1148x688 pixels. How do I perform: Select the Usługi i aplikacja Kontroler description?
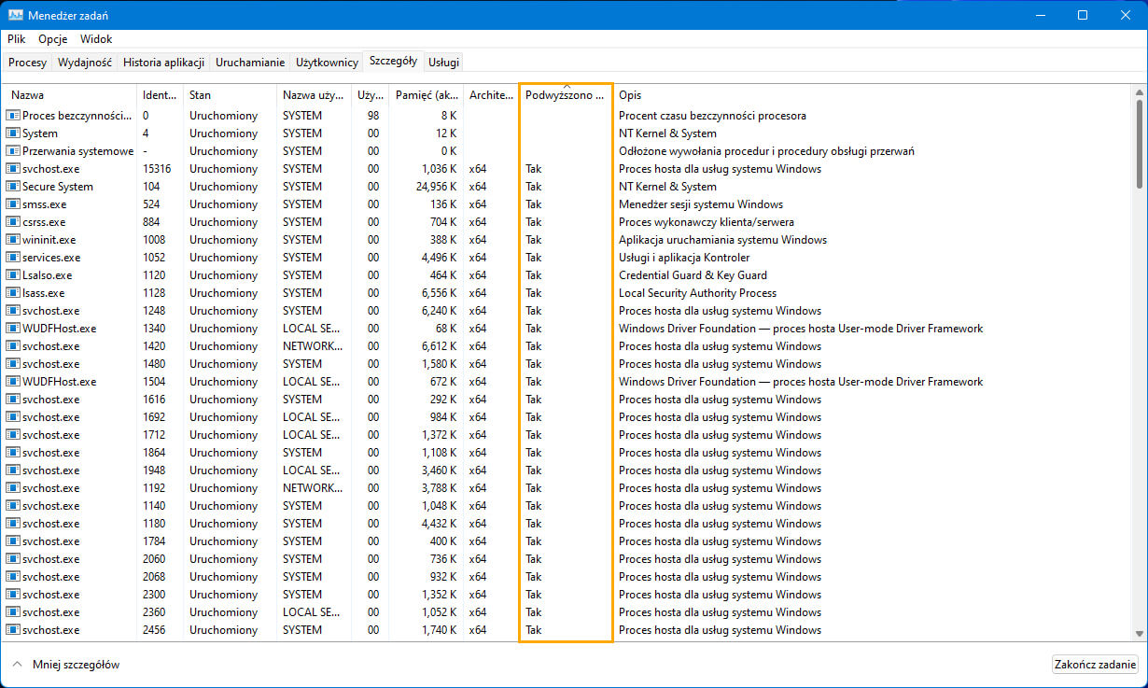pos(684,258)
